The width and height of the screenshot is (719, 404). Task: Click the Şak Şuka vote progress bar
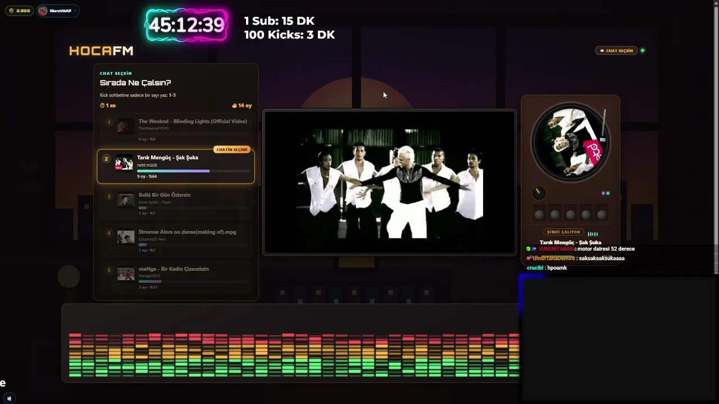pyautogui.click(x=193, y=171)
